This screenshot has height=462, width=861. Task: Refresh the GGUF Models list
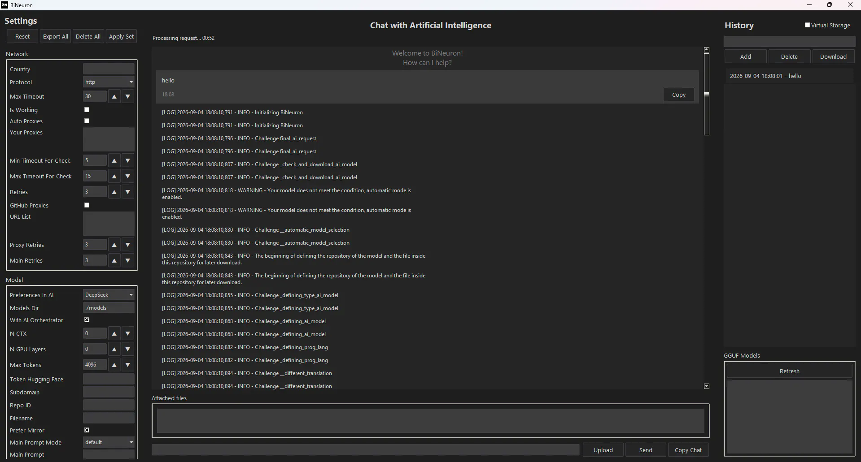pos(789,371)
